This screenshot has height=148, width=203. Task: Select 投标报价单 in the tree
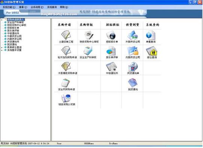[13, 28]
